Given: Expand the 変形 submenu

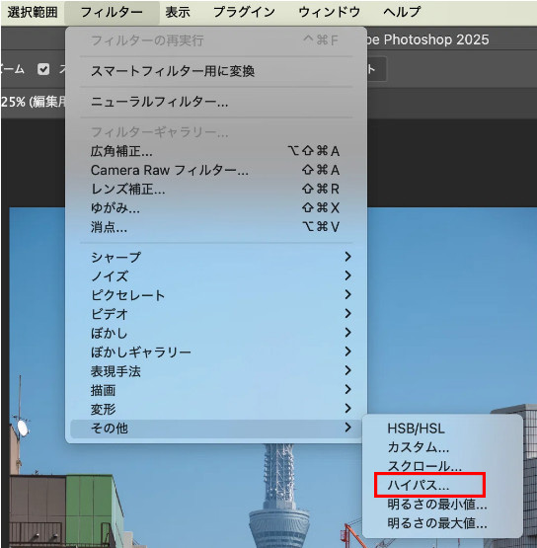Looking at the screenshot, I should coord(216,409).
